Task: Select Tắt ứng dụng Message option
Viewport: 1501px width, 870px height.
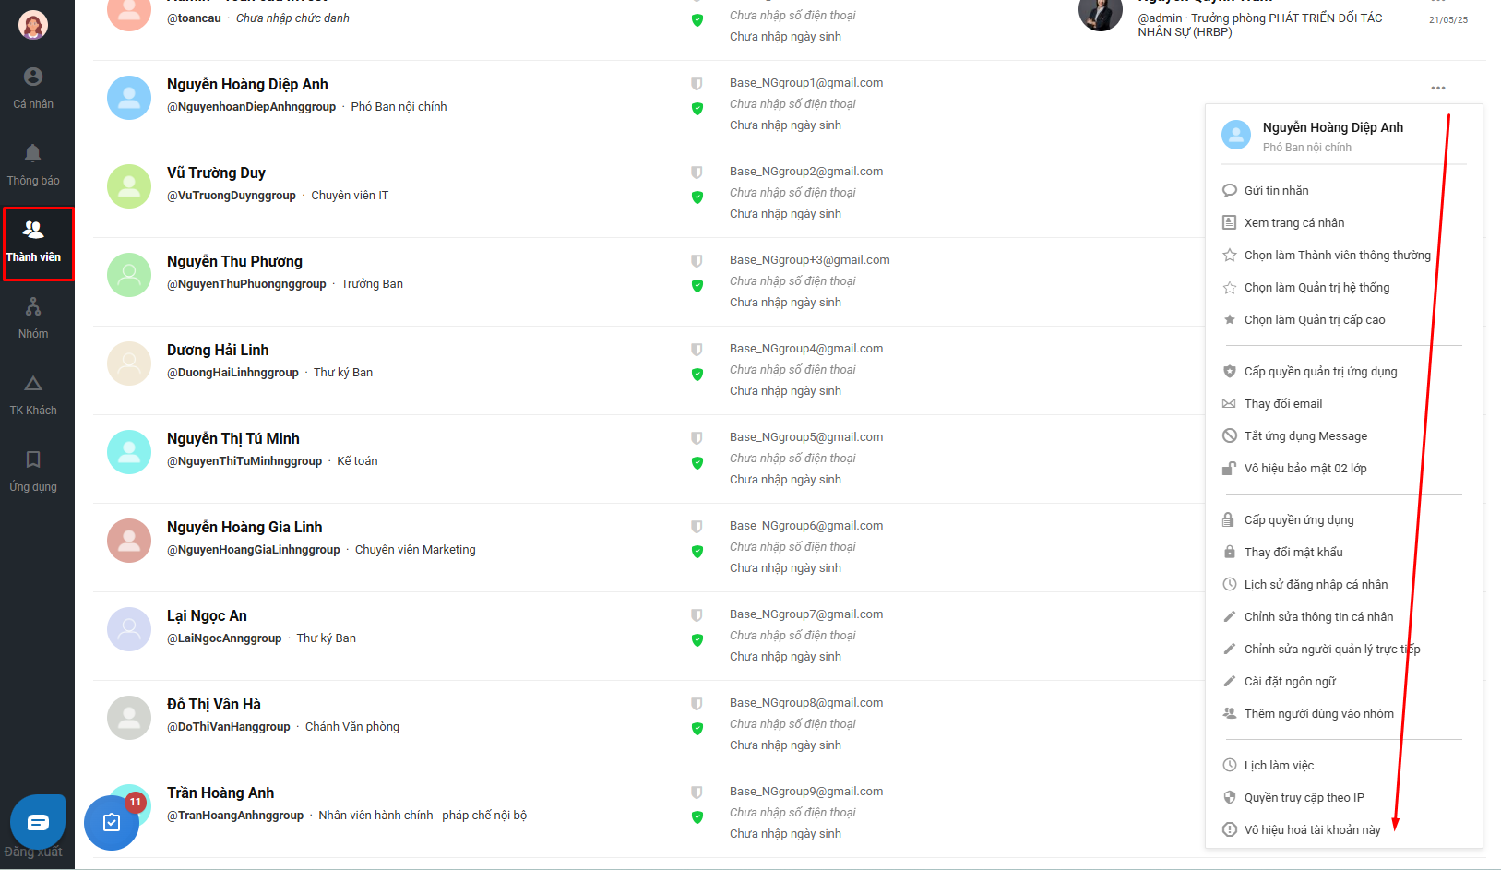Action: pos(1305,435)
